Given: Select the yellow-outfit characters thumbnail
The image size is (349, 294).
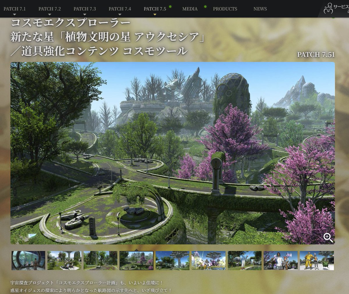Looking at the screenshot, I should pos(317,261).
